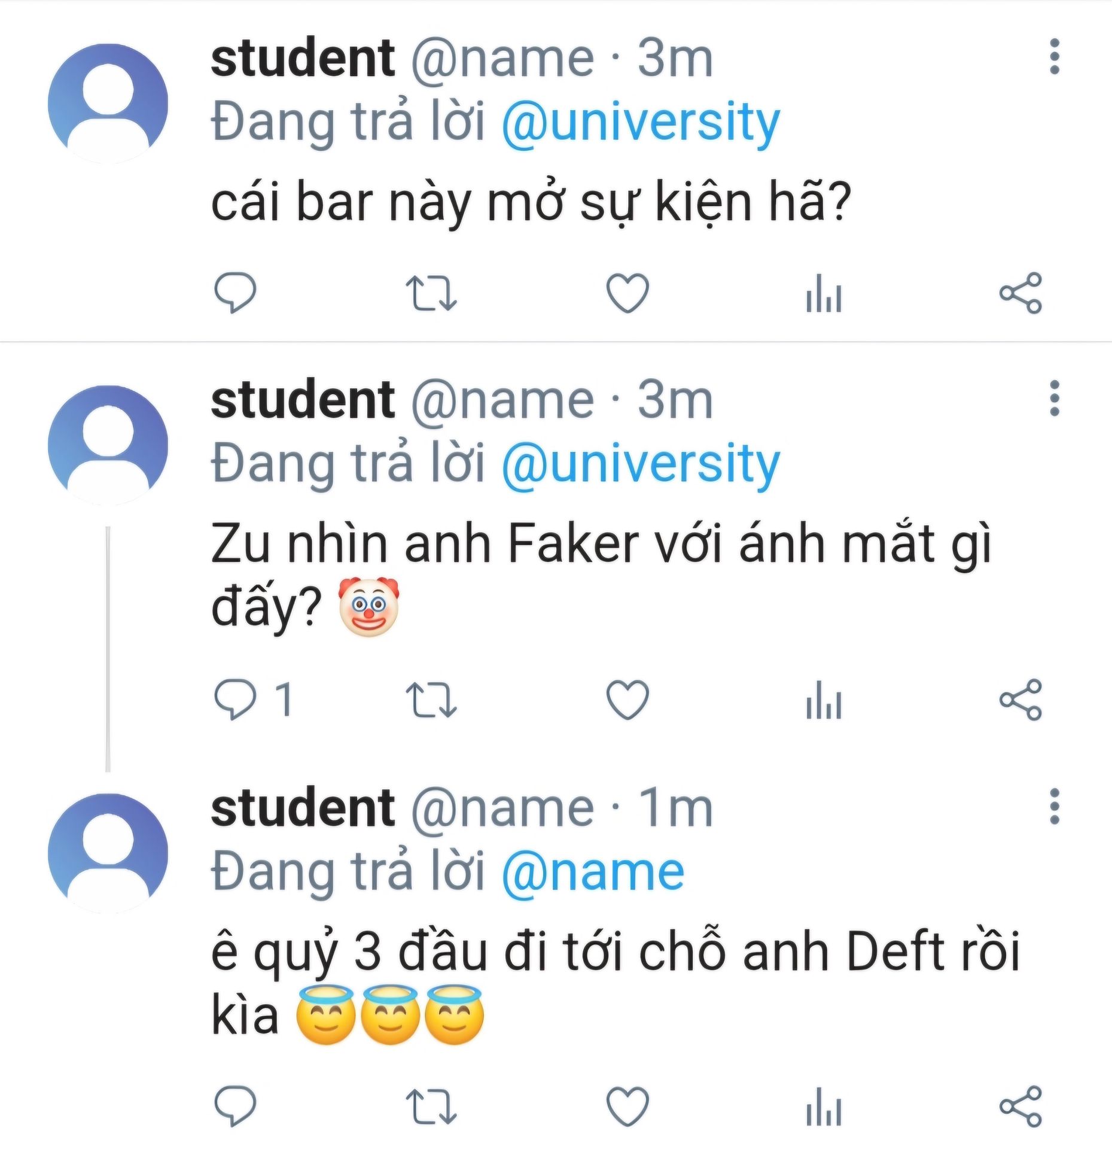
Task: Open more options on the Faker tweet
Action: (x=1055, y=399)
